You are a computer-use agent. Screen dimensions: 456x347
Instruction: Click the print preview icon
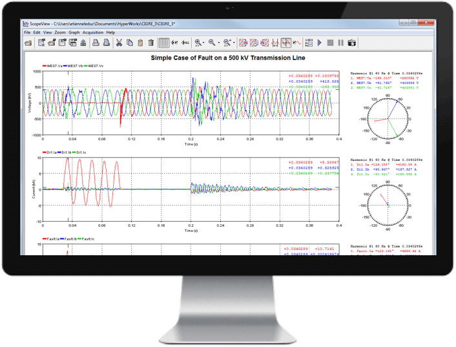(107, 43)
